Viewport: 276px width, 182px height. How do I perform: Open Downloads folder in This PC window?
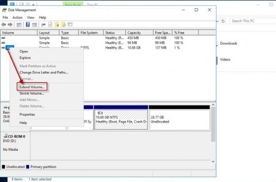[x=228, y=43]
